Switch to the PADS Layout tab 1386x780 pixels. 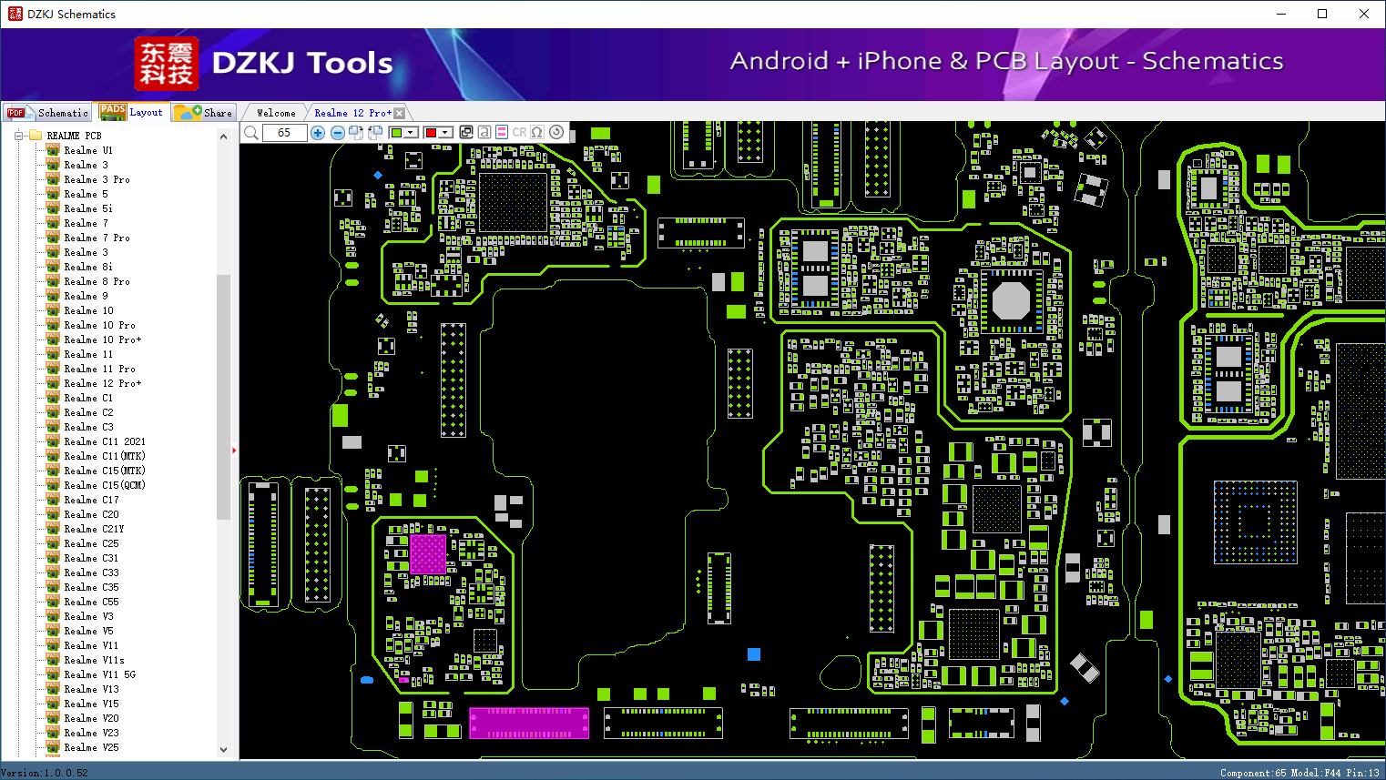click(x=131, y=112)
